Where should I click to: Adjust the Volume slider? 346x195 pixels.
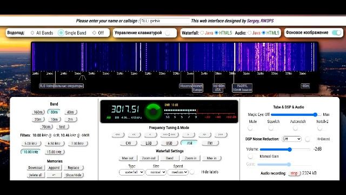tap(285, 149)
